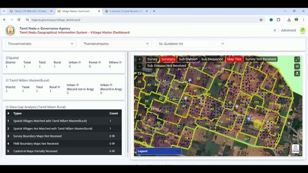View FMB Boundary Maps Not Received eye icon
Screen dimensions: 308x173
[x=114, y=144]
